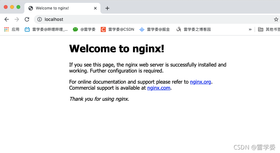Click the forward navigation arrow
The width and height of the screenshot is (280, 153).
click(x=17, y=19)
